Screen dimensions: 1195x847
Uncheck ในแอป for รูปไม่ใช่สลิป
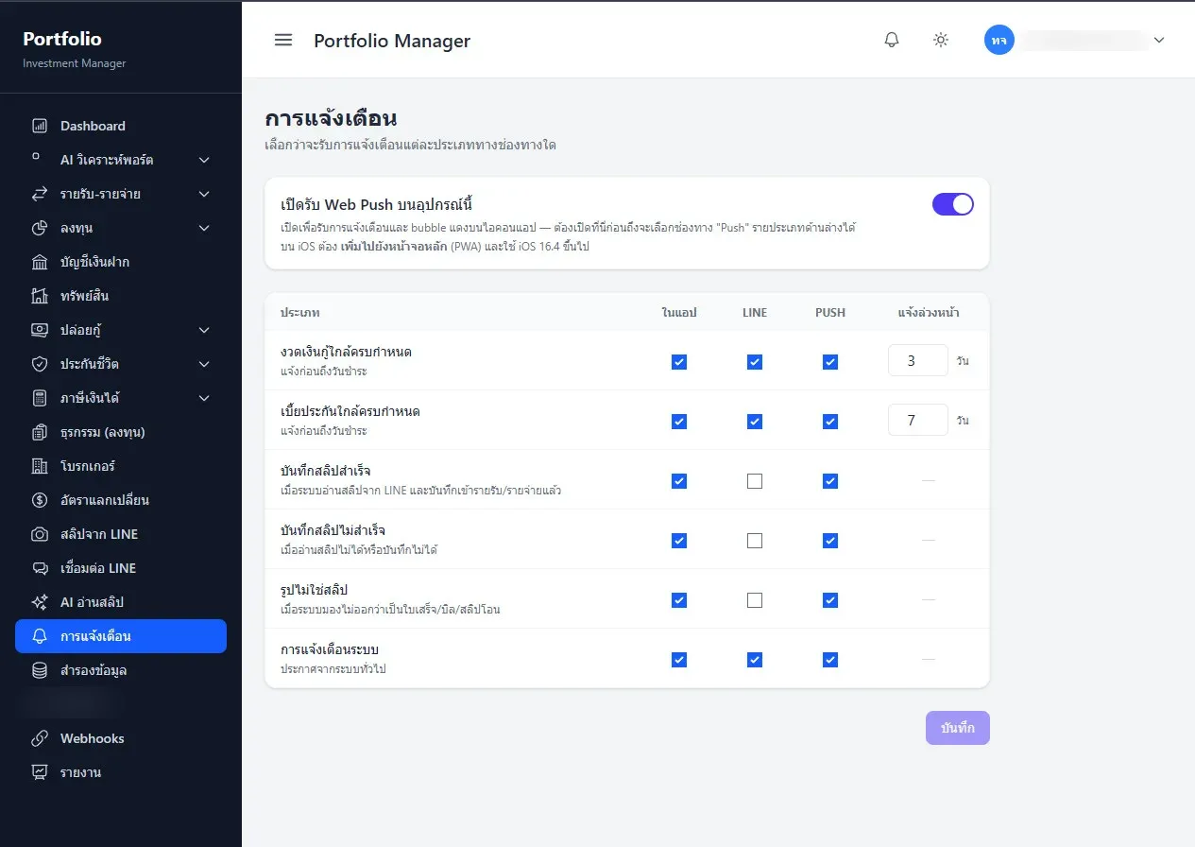tap(679, 600)
